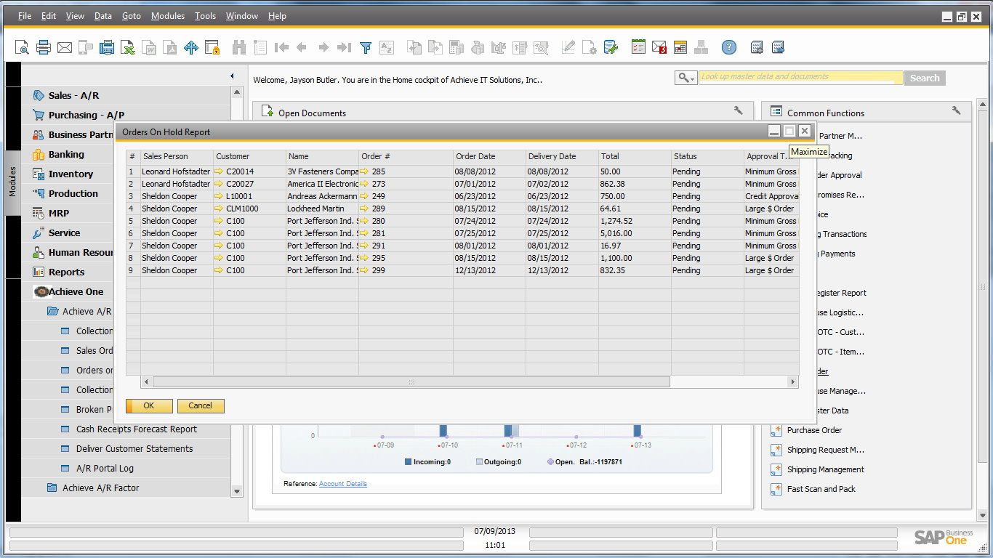Open the Account Details link
993x558 pixels.
pos(343,484)
